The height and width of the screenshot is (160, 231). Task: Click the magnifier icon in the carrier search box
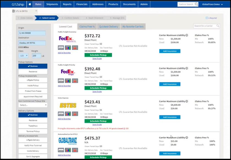point(218,26)
